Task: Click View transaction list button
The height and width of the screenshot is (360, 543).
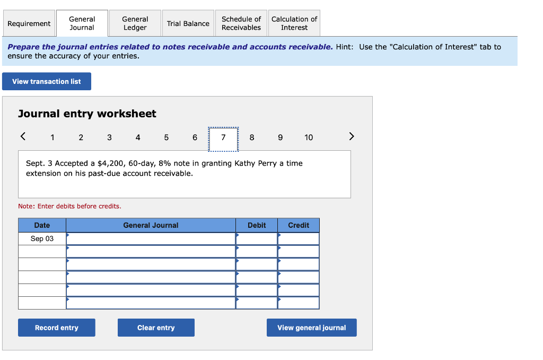Action: (x=47, y=81)
